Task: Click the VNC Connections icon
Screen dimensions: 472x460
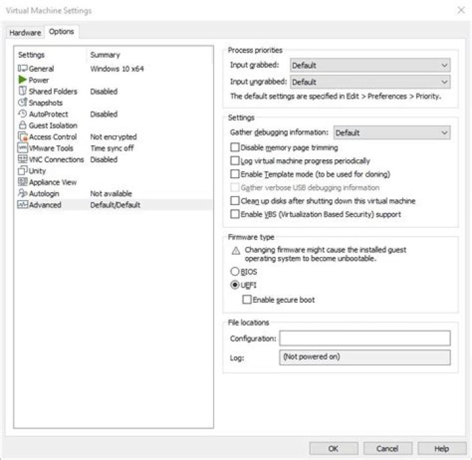Action: pyautogui.click(x=23, y=159)
